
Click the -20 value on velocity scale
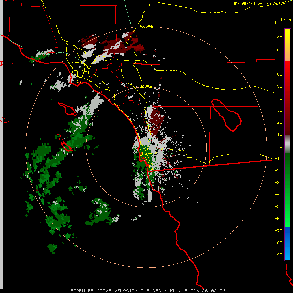pos(278,170)
